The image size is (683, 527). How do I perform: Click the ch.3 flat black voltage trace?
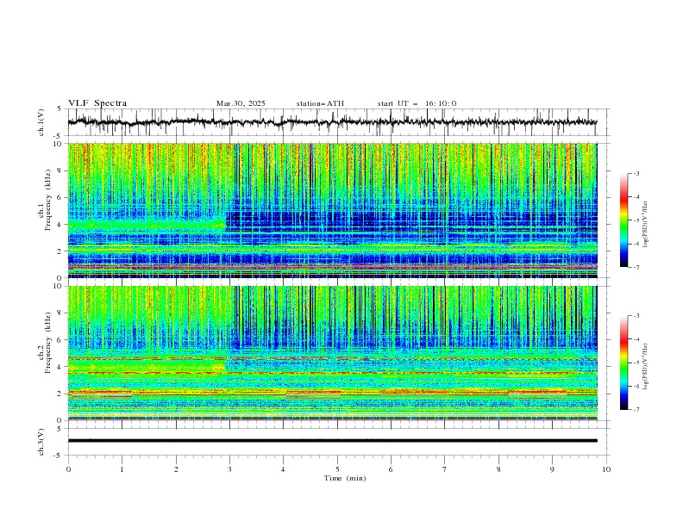[x=332, y=441]
